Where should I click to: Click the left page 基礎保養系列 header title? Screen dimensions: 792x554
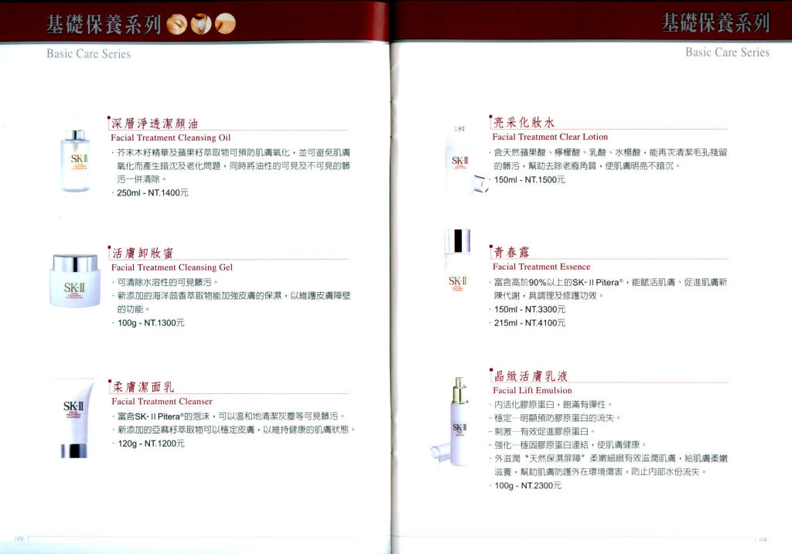coord(104,25)
